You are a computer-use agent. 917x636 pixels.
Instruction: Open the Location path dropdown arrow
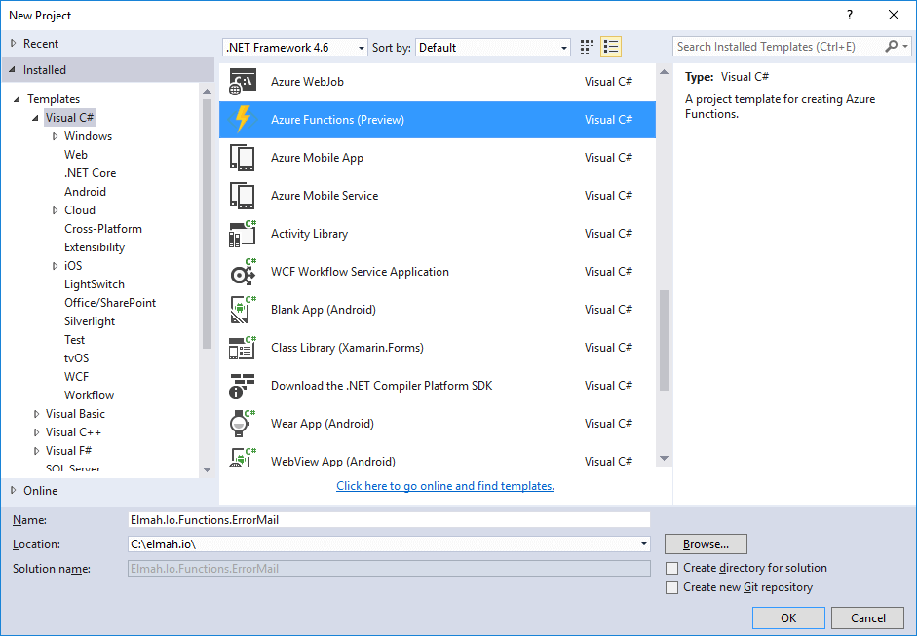click(x=643, y=544)
